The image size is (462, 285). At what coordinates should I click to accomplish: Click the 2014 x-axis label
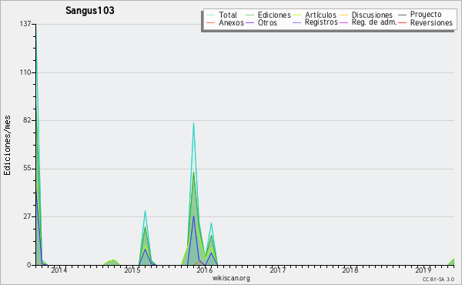point(59,270)
